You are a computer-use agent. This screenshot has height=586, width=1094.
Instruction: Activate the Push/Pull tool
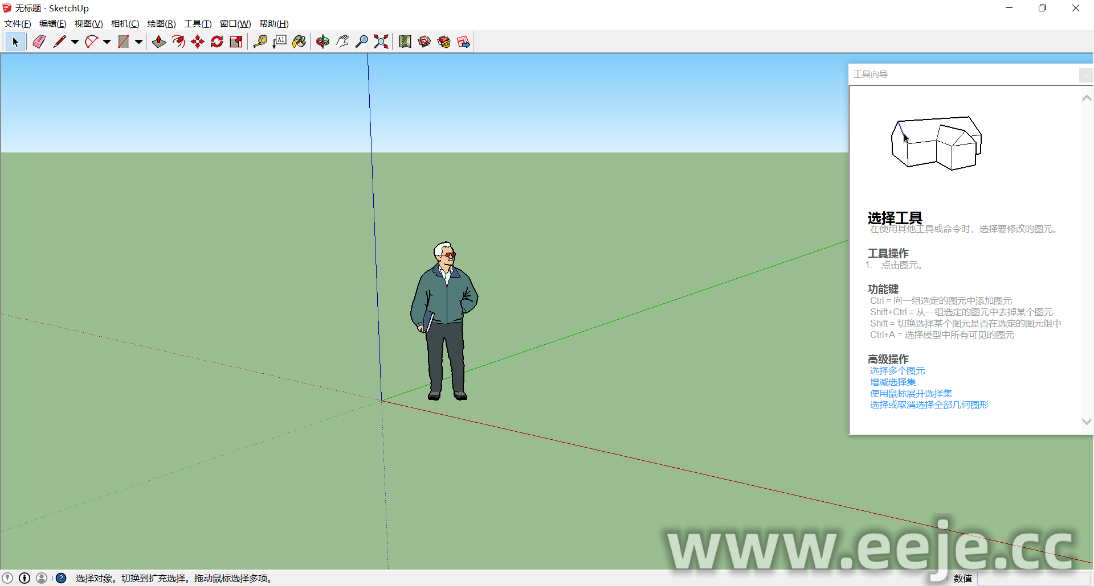pyautogui.click(x=159, y=42)
